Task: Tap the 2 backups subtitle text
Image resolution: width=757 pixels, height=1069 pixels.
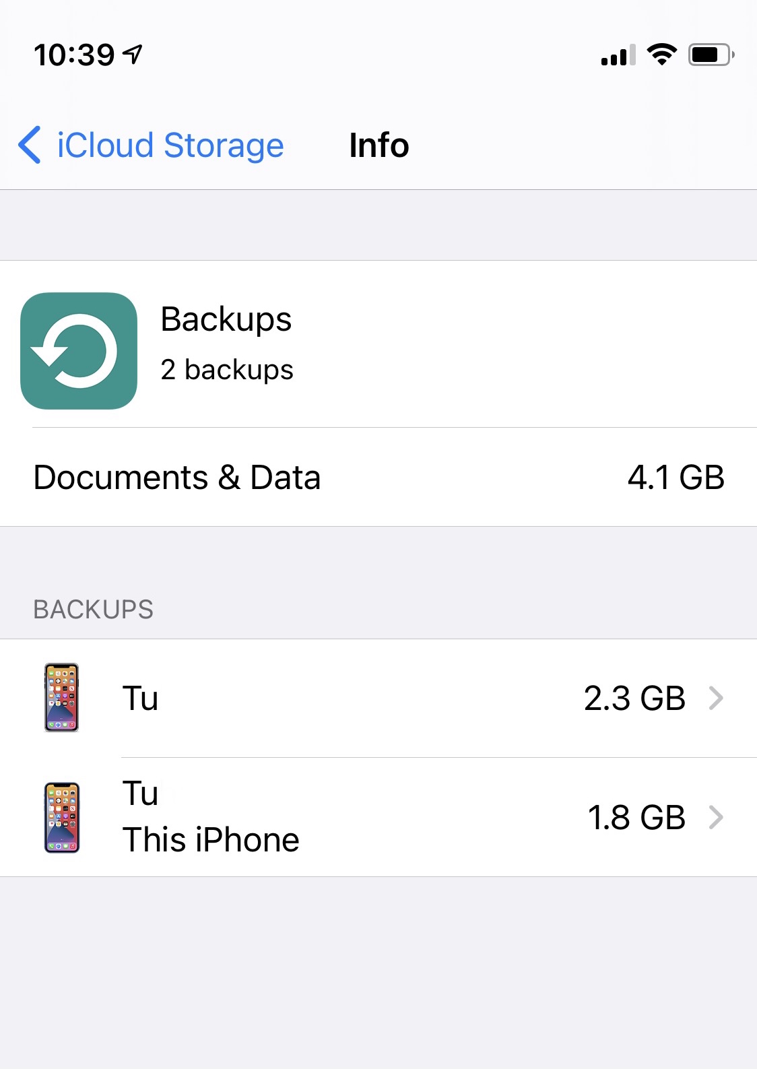Action: (227, 370)
